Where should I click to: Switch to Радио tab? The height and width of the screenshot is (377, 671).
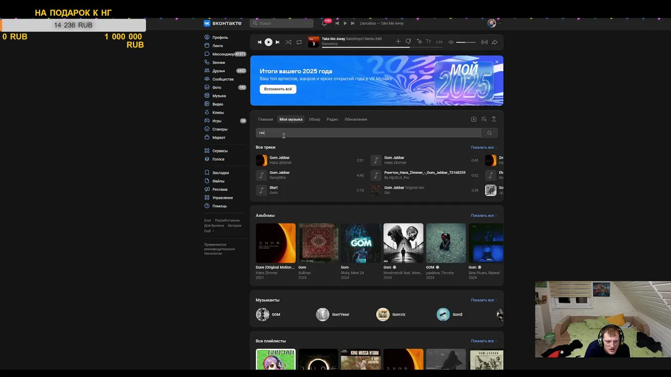click(332, 119)
